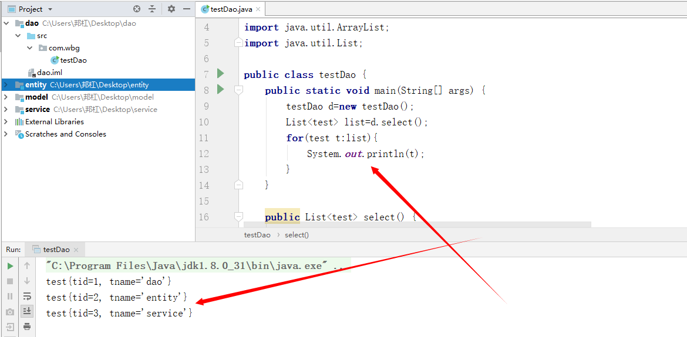Fold the imports block at line 5
Viewport: 687px width, 337px height.
238,43
